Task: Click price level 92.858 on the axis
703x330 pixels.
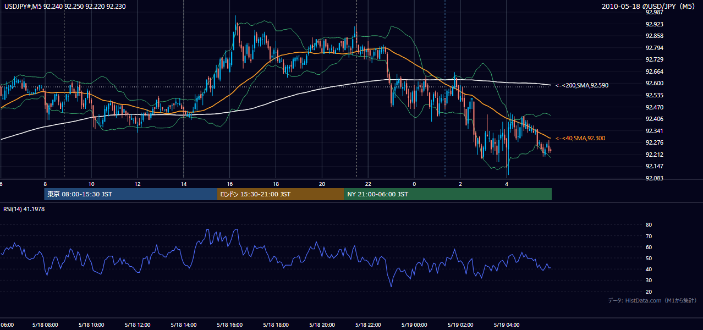Action: point(654,36)
